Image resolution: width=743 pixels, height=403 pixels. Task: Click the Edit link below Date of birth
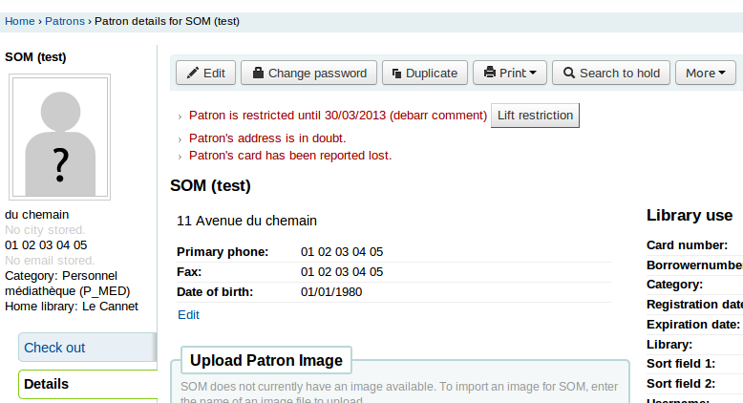point(188,314)
